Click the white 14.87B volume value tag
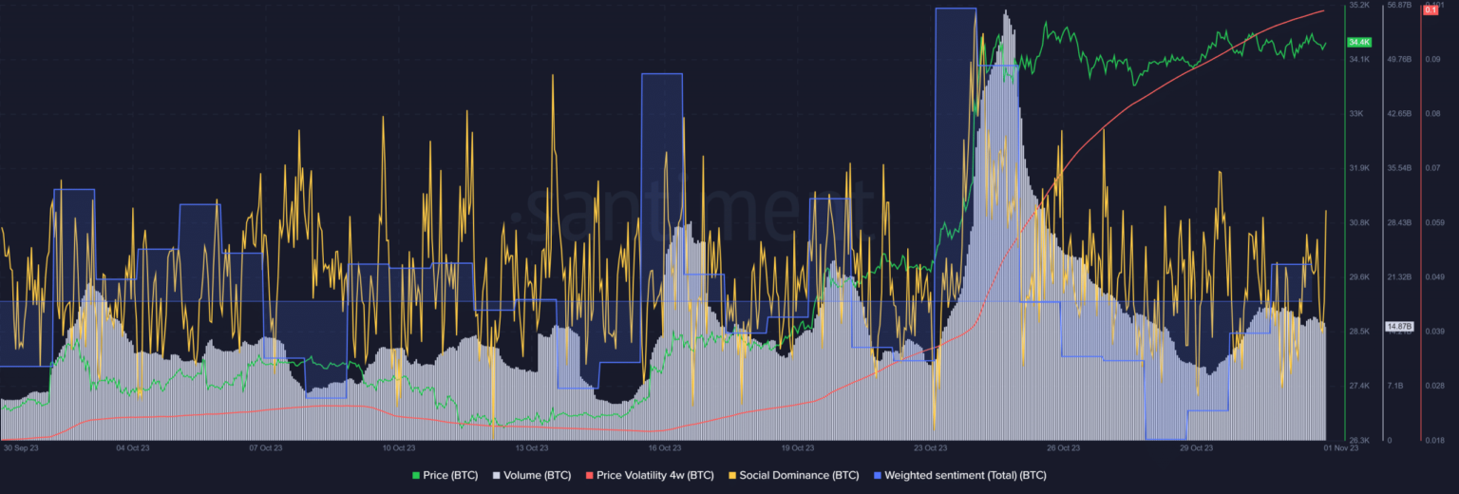This screenshot has width=1459, height=494. (x=1399, y=327)
